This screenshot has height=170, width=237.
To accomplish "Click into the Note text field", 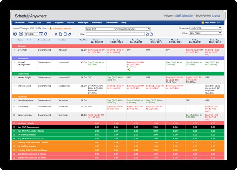I will pyautogui.click(x=115, y=34).
